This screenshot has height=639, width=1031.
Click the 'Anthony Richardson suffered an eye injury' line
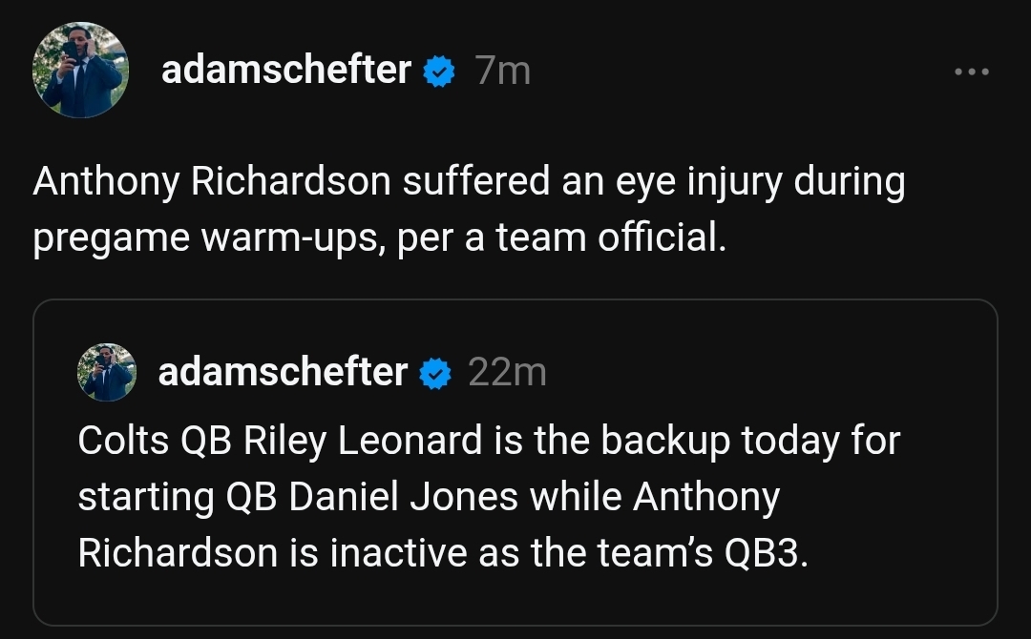coord(469,182)
